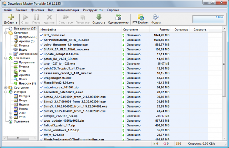
Task: Click Скорость: 0,00 KB/s in the status bar
Action: pos(201,144)
